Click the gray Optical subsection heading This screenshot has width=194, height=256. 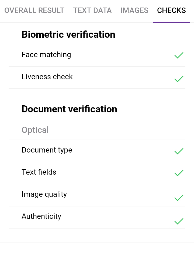click(x=35, y=130)
